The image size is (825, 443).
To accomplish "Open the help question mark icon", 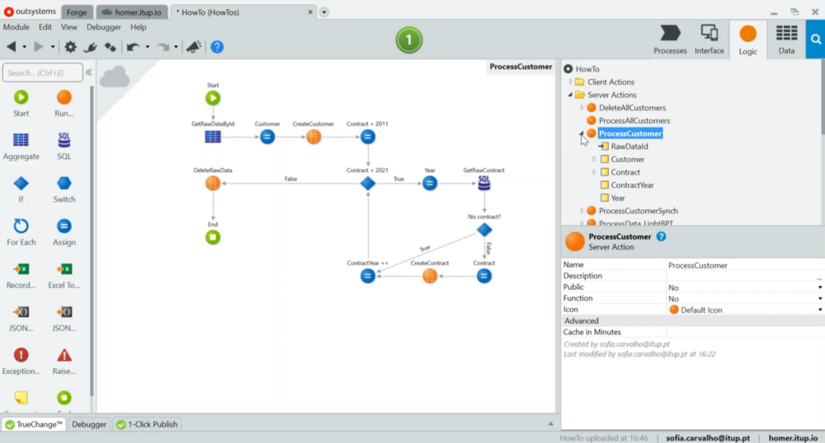I will (217, 47).
